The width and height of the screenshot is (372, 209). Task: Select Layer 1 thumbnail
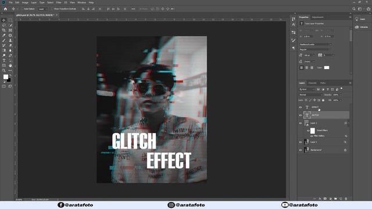[x=306, y=142]
